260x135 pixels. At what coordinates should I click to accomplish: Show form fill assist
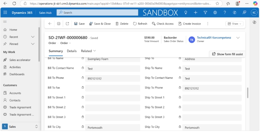tap(227, 54)
